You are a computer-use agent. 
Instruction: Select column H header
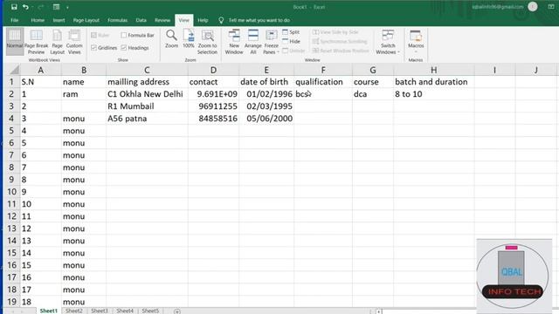point(433,70)
